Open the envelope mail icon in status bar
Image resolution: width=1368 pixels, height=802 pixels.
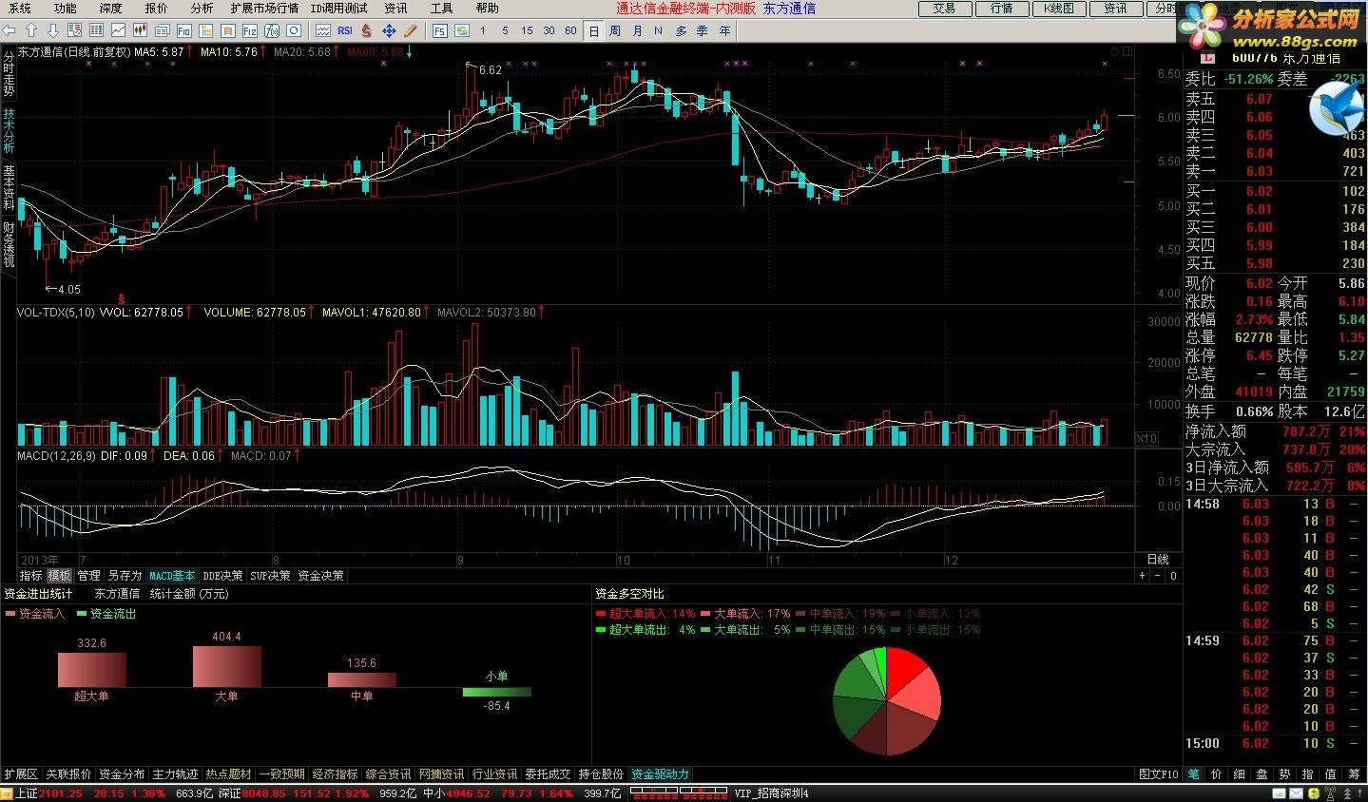tap(1296, 792)
